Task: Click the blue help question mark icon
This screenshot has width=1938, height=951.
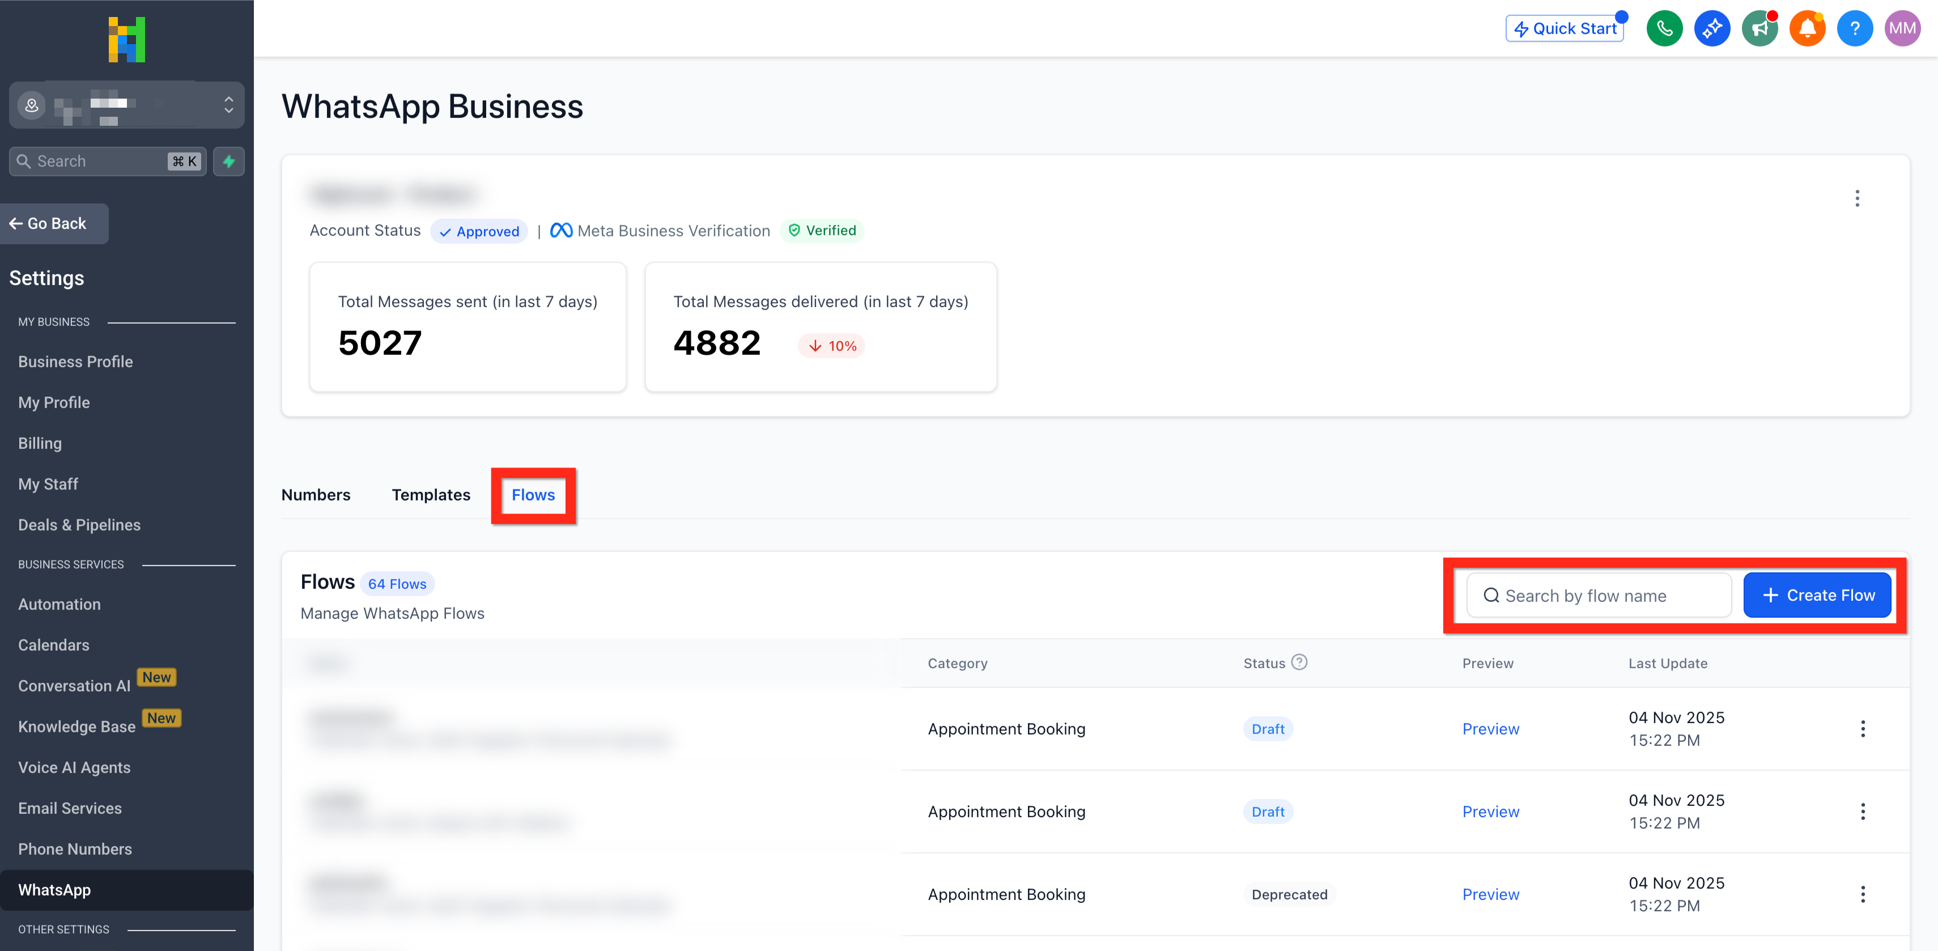Action: [1855, 28]
